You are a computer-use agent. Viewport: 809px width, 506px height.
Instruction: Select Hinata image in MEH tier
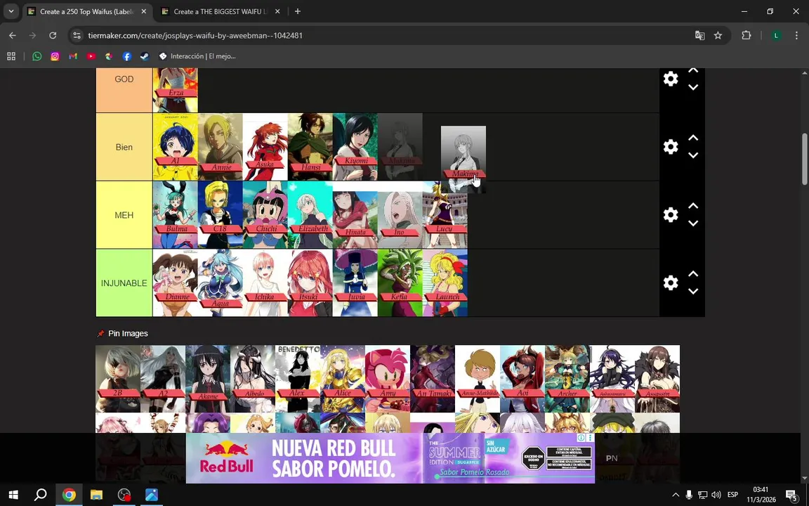tap(355, 215)
